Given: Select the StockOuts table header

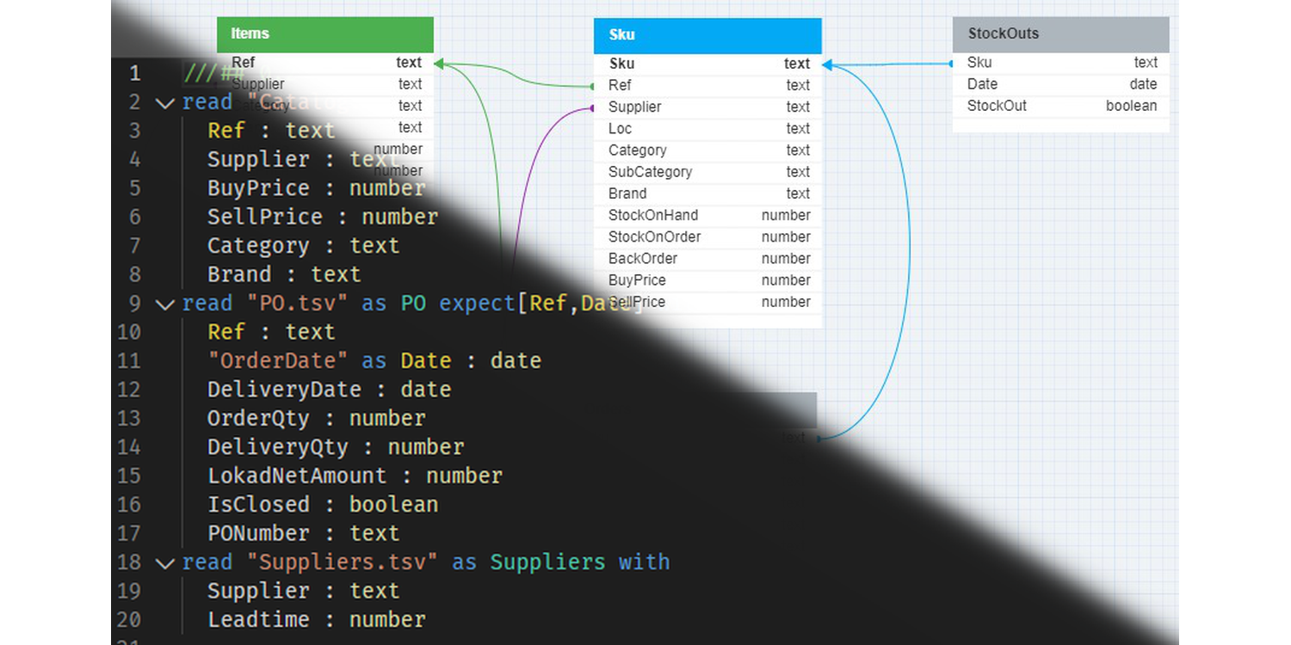Looking at the screenshot, I should click(x=1059, y=34).
